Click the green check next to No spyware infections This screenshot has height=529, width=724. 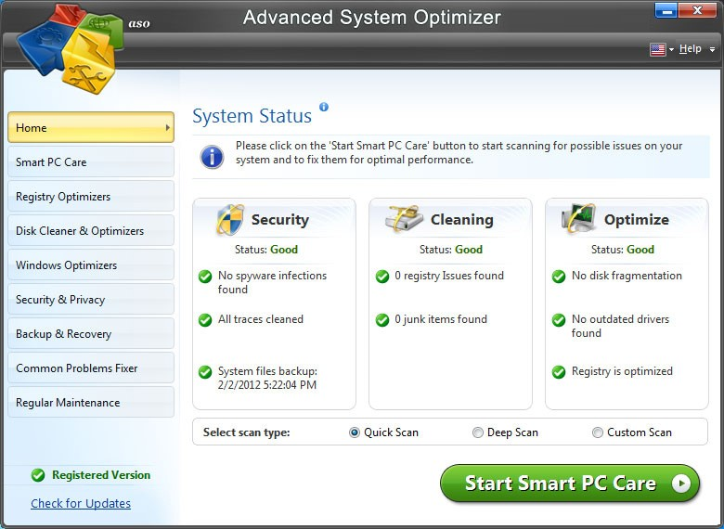click(x=205, y=277)
